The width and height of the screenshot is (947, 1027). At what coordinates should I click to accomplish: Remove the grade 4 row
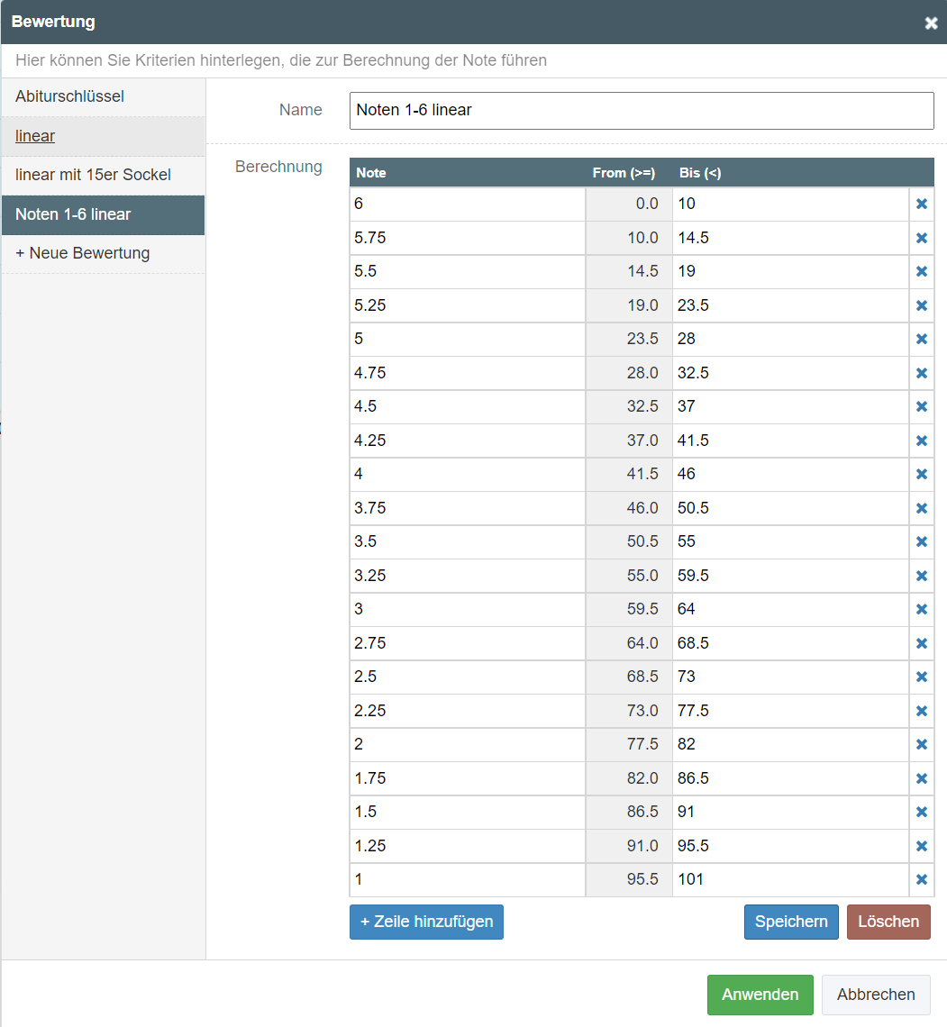921,475
